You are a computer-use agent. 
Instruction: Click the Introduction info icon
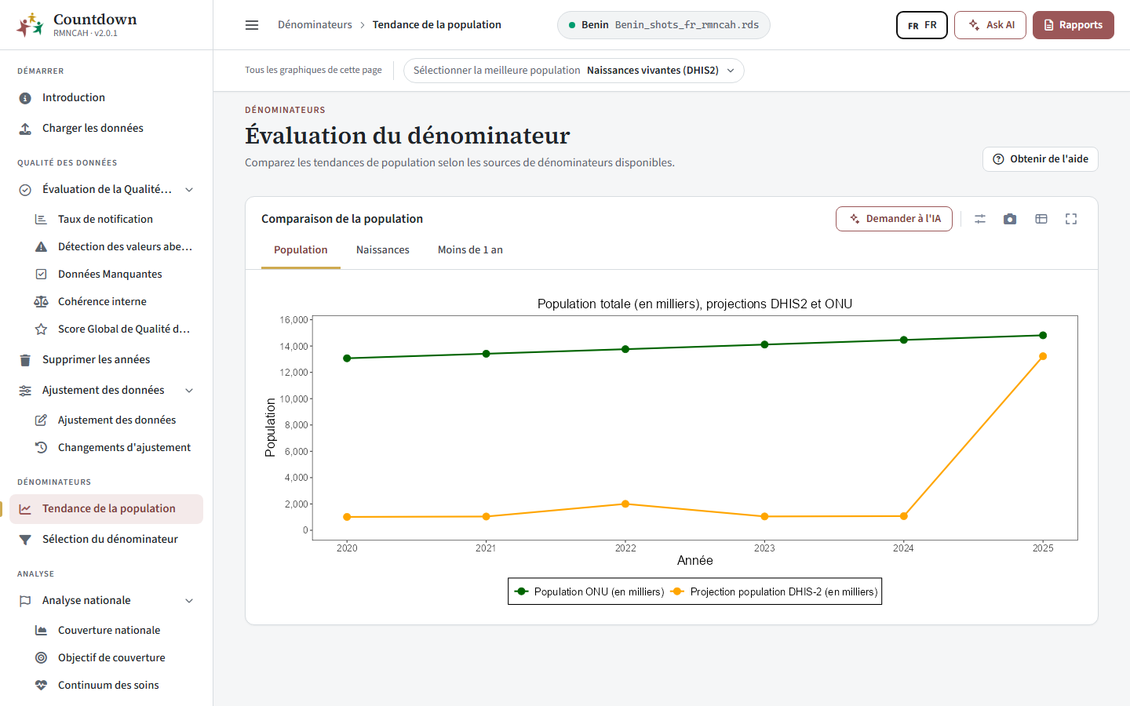tap(25, 98)
